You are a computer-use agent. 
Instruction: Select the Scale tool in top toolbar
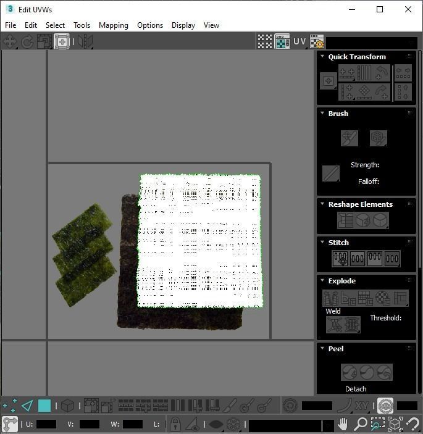(44, 41)
